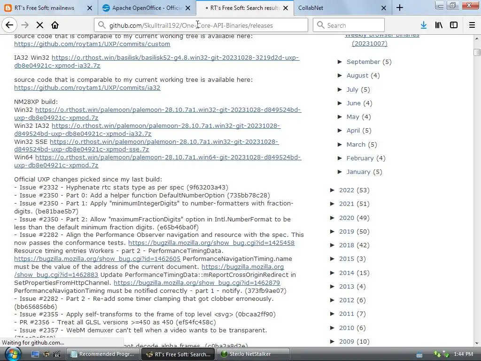Click the keyboard tray icon
Viewport: 481px width, 361px height.
pyautogui.click(x=419, y=355)
